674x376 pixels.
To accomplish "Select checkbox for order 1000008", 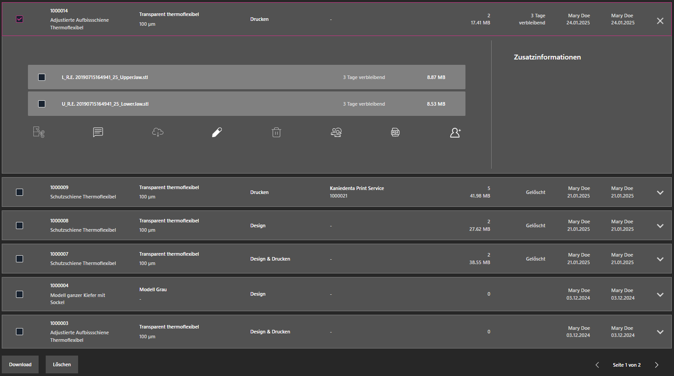I will click(20, 226).
